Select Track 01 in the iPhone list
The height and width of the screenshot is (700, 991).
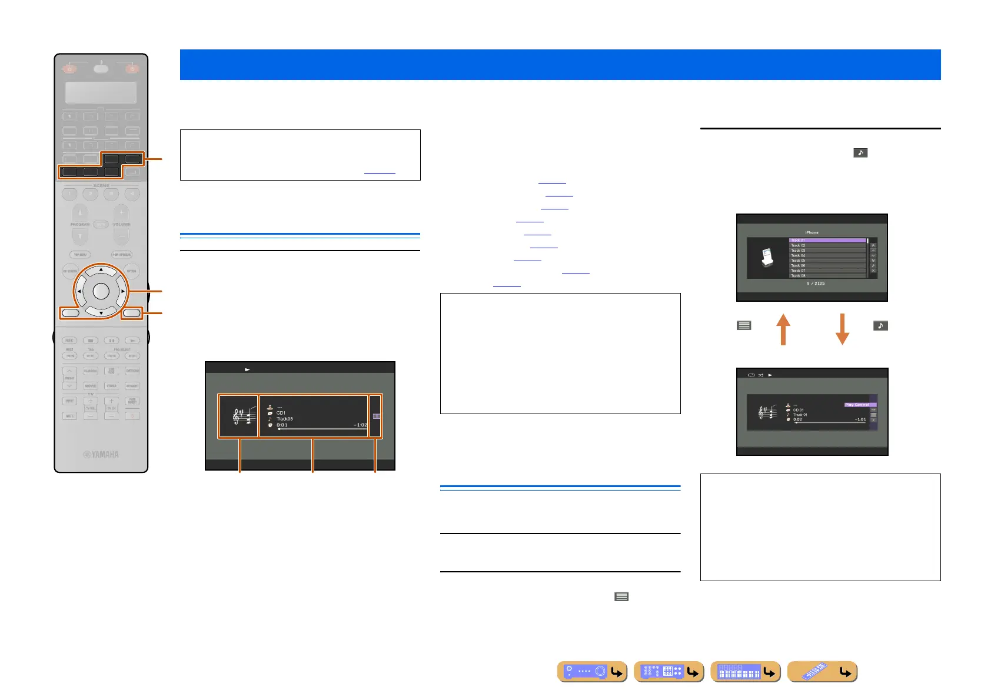(x=827, y=240)
